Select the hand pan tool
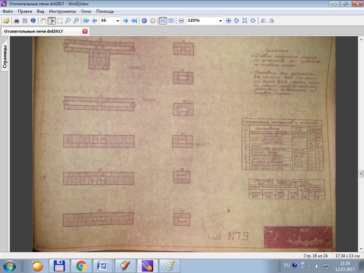Viewport: 364px width, 273px height. click(43, 21)
